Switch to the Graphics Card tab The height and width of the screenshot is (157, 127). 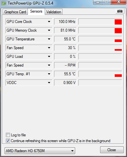tap(15, 12)
